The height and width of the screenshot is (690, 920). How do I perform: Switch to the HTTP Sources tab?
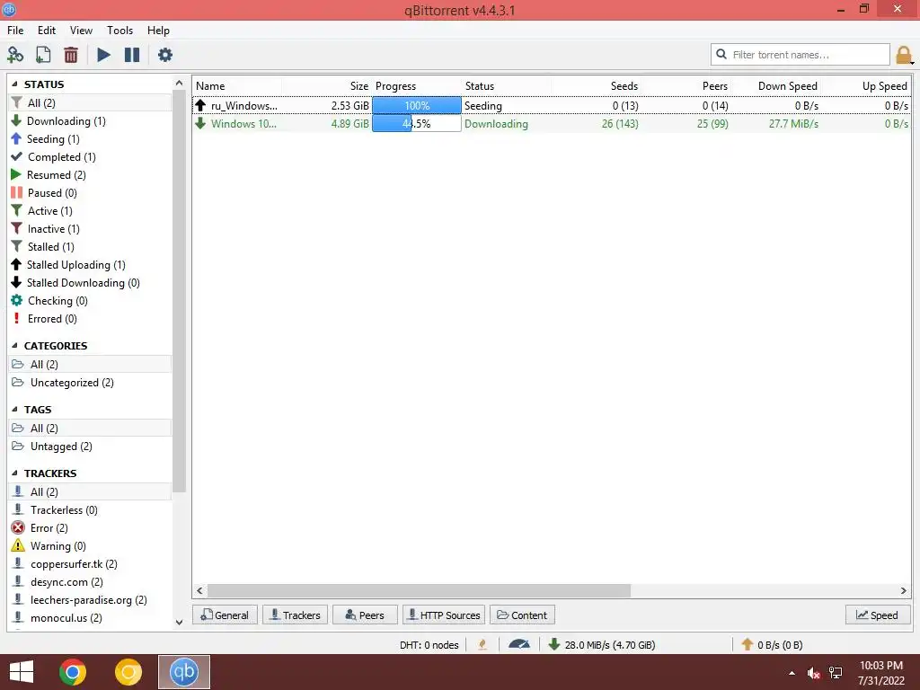click(444, 615)
